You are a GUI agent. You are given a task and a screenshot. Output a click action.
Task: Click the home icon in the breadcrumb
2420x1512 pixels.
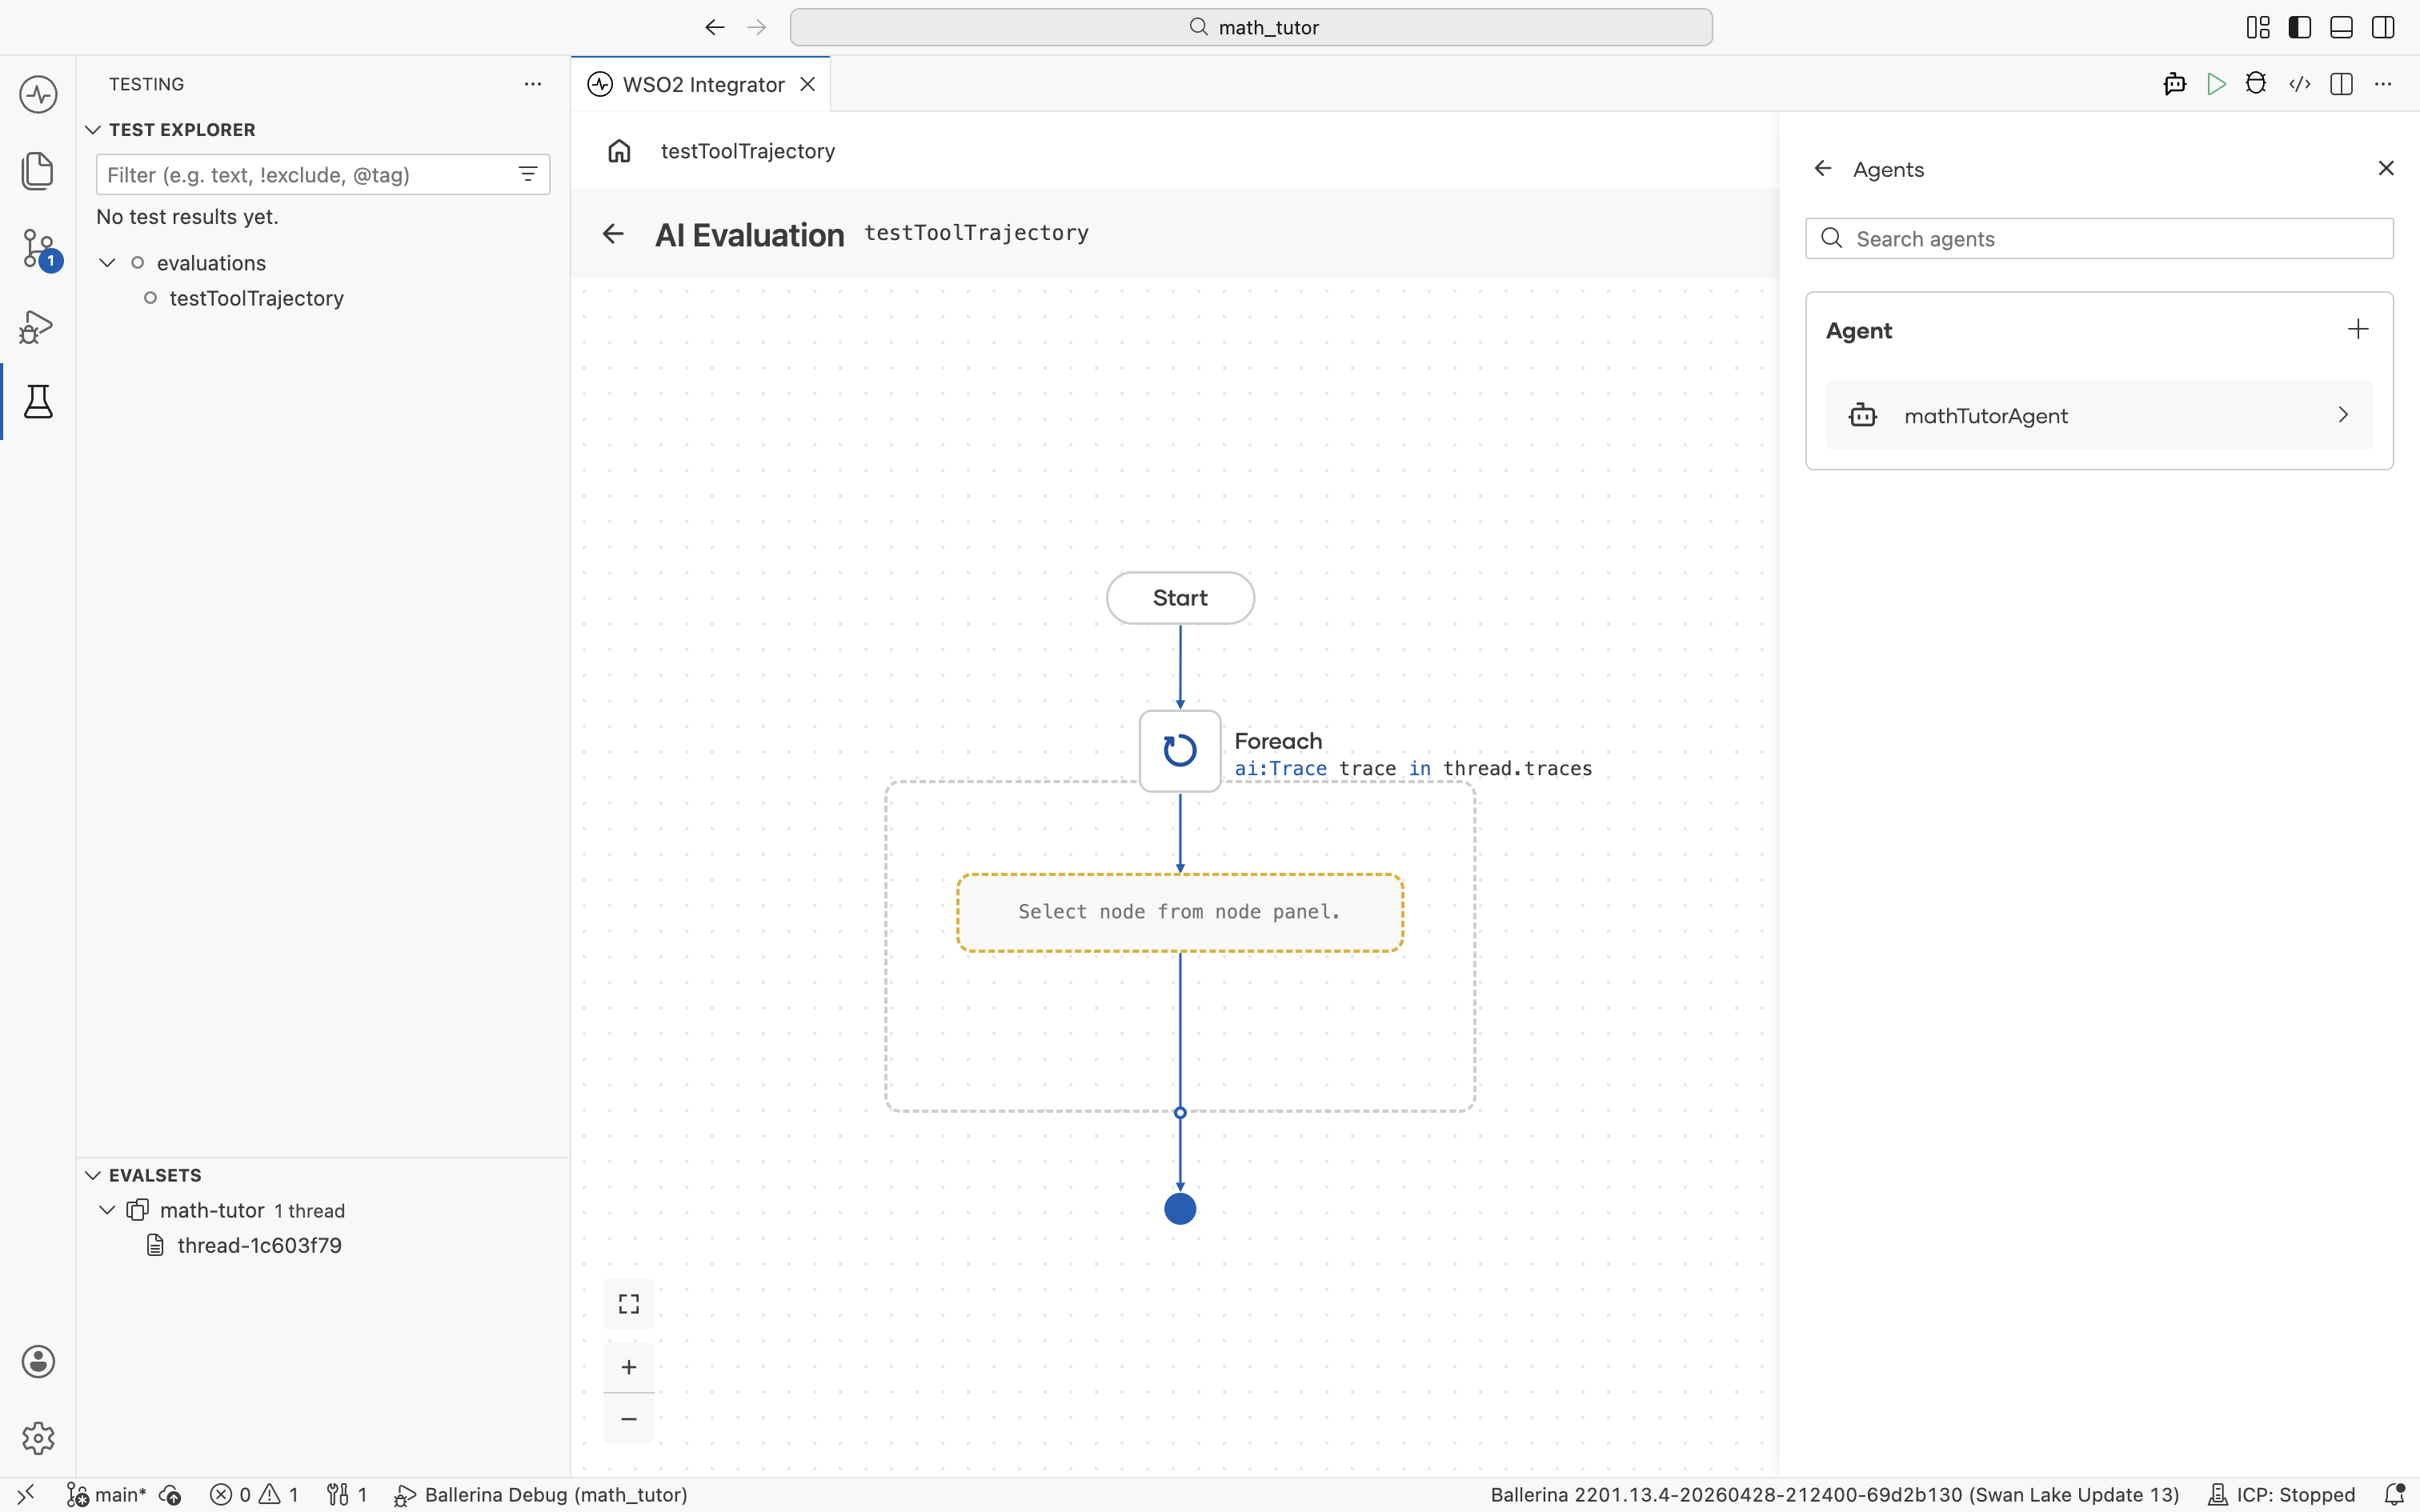pos(619,151)
